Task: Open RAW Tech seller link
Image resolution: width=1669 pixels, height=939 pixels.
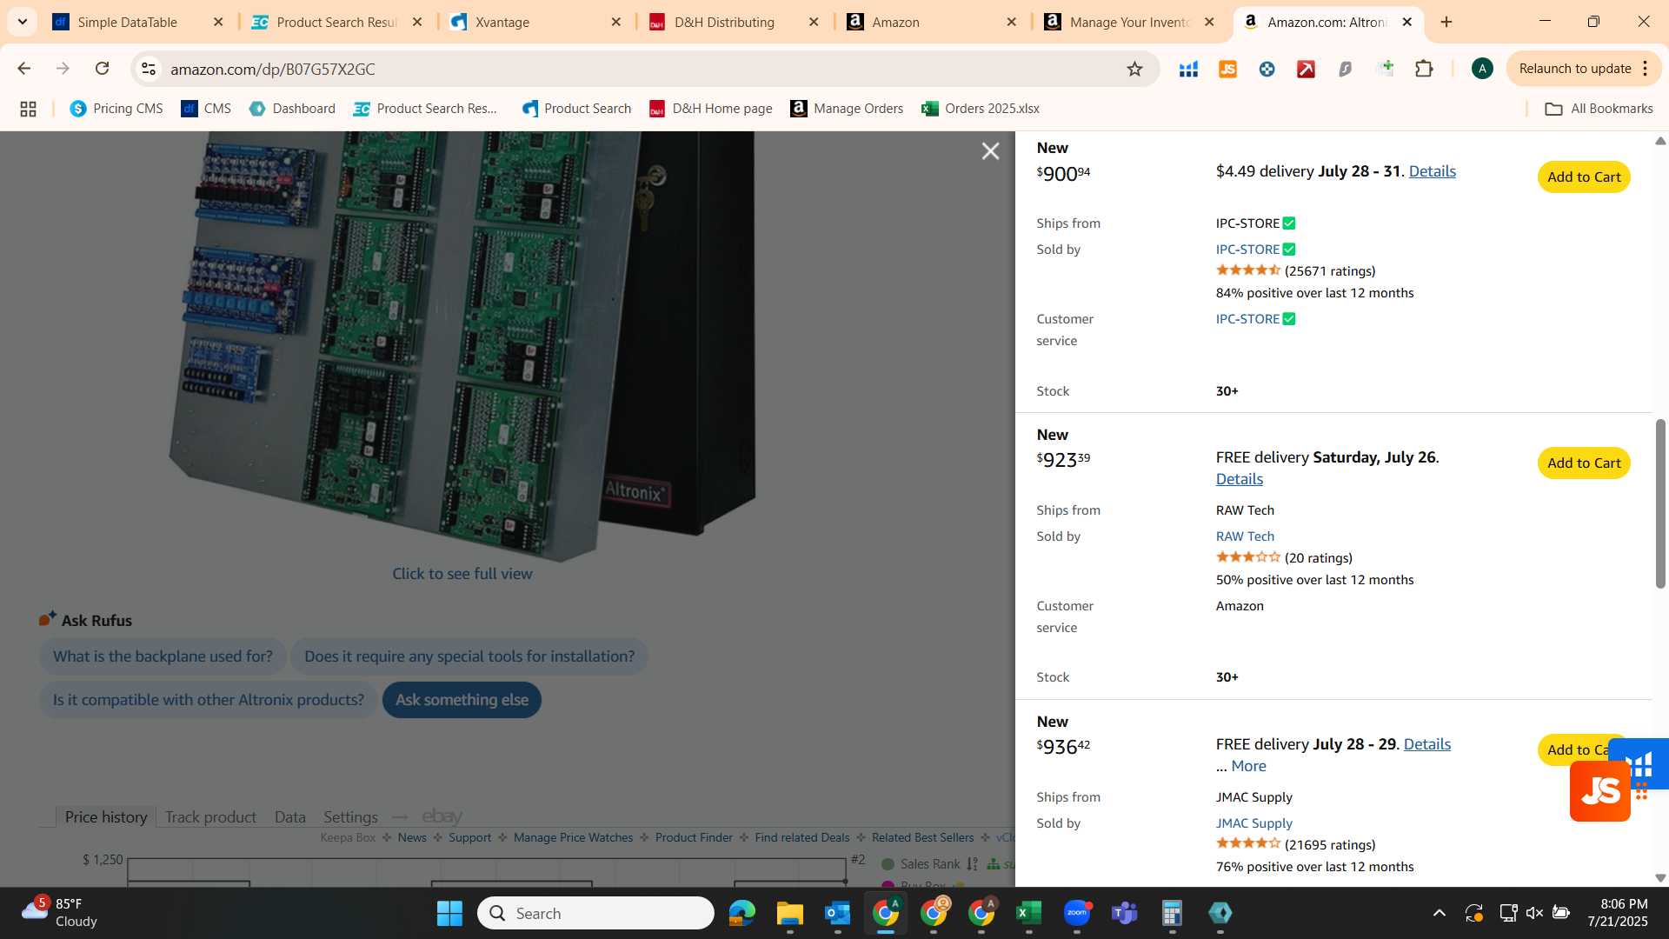Action: click(1245, 536)
